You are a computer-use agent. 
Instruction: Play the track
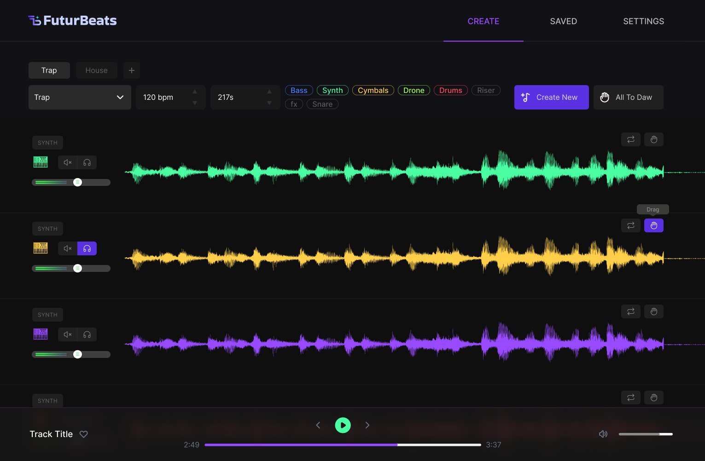(343, 425)
